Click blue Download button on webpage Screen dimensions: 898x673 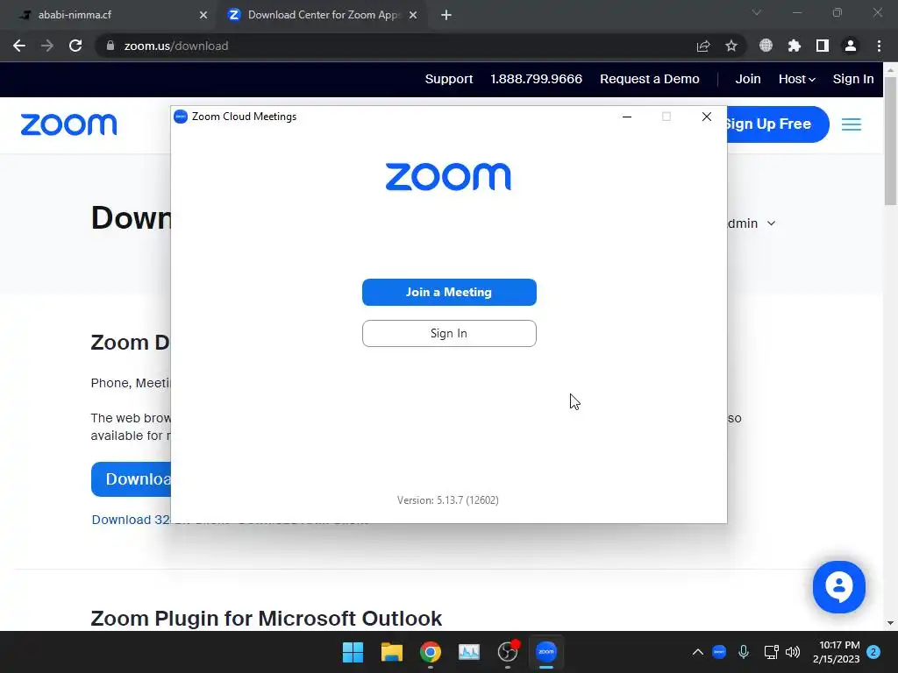click(x=132, y=479)
